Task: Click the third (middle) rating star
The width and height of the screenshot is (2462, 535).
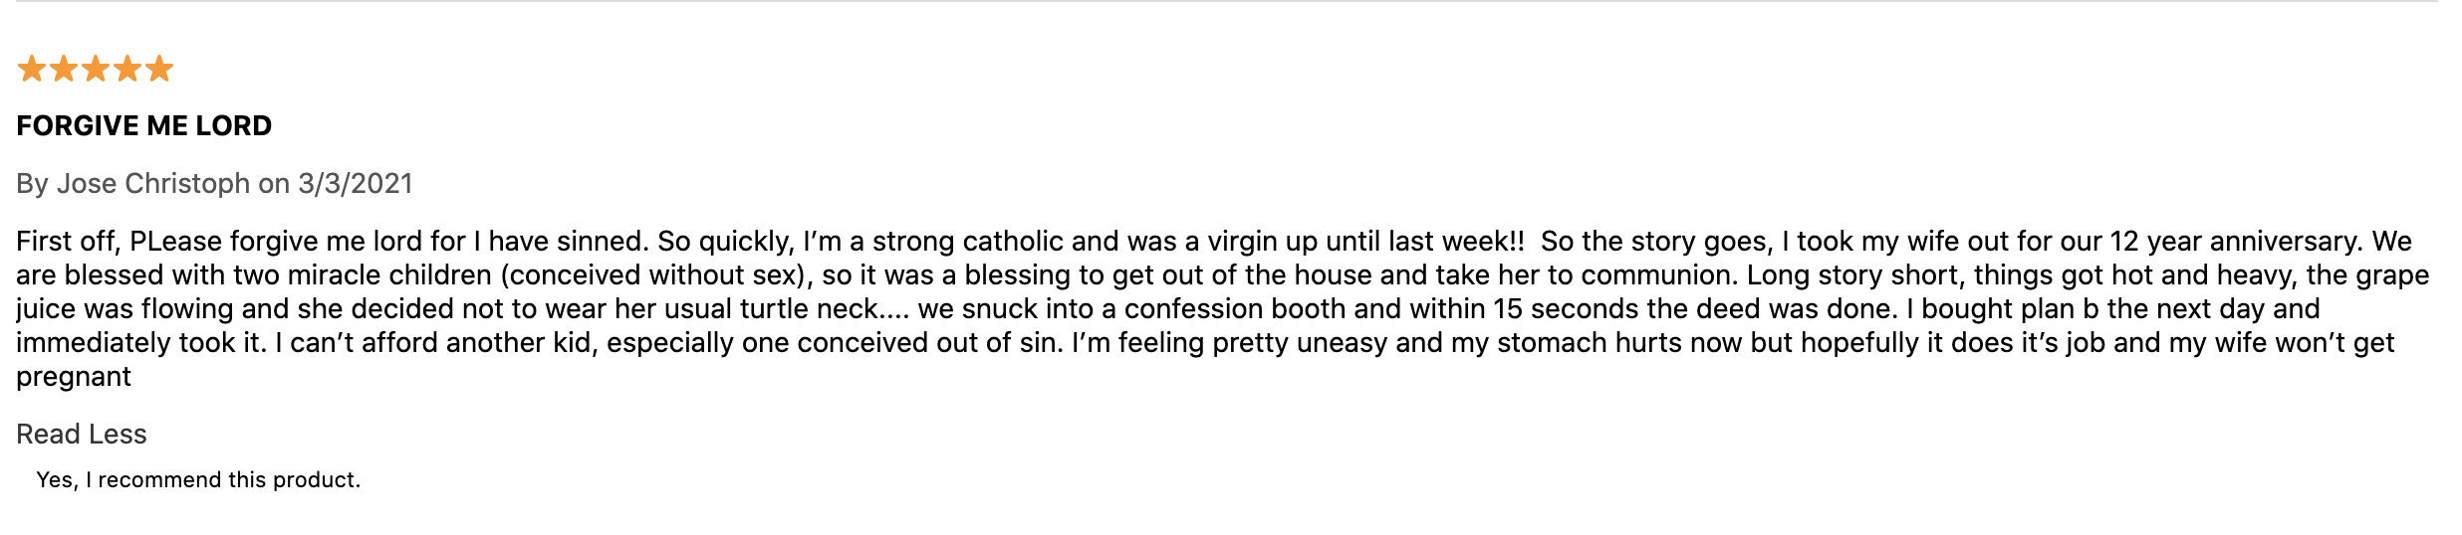Action: pos(96,69)
